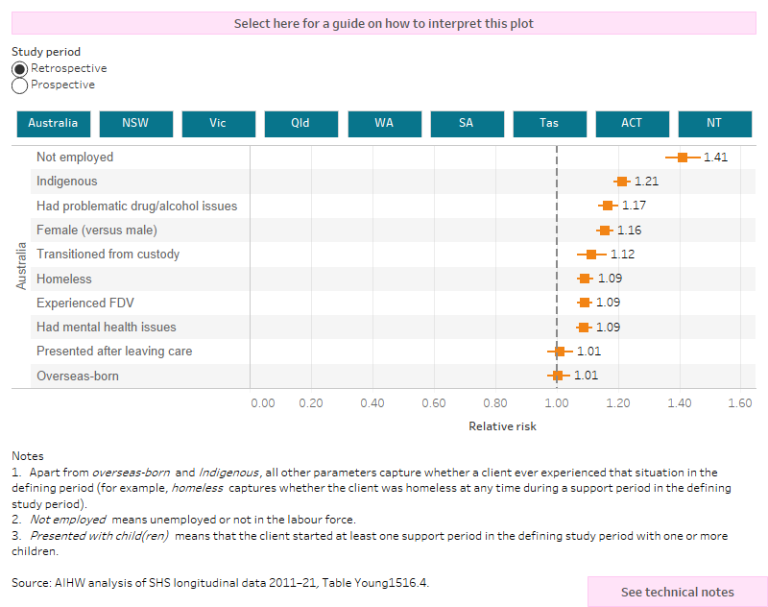Screen dimensions: 768x607
Task: Click the See technical notes button
Action: 677,592
